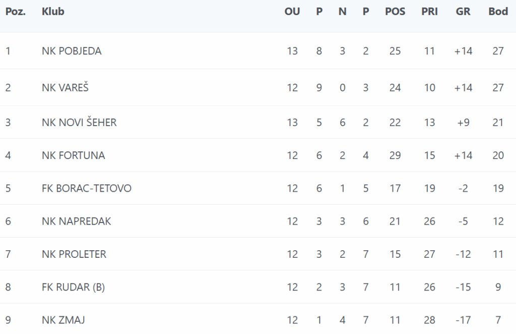Viewport: 516px width, 334px height.
Task: Click the NK POBJEDA club name
Action: [x=72, y=51]
